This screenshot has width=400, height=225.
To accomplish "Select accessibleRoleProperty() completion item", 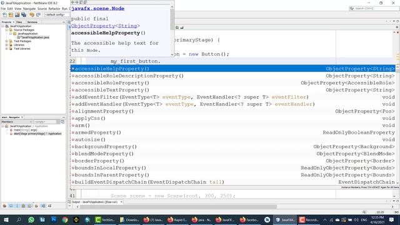I will (233, 83).
